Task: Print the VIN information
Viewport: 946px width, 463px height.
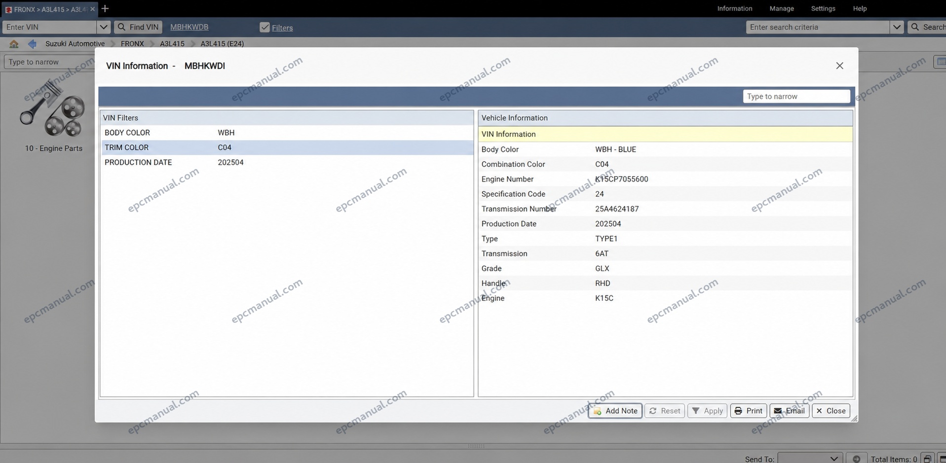Action: (748, 411)
